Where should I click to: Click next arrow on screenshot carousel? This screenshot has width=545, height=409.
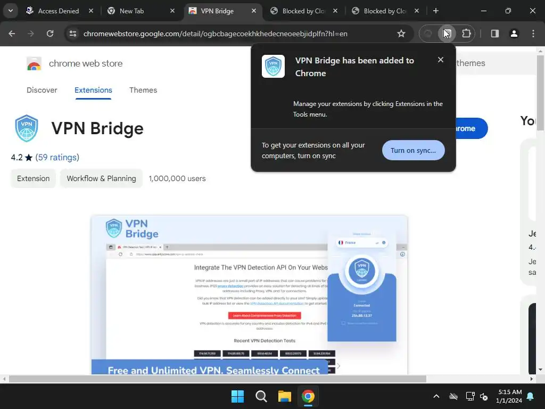pyautogui.click(x=338, y=366)
